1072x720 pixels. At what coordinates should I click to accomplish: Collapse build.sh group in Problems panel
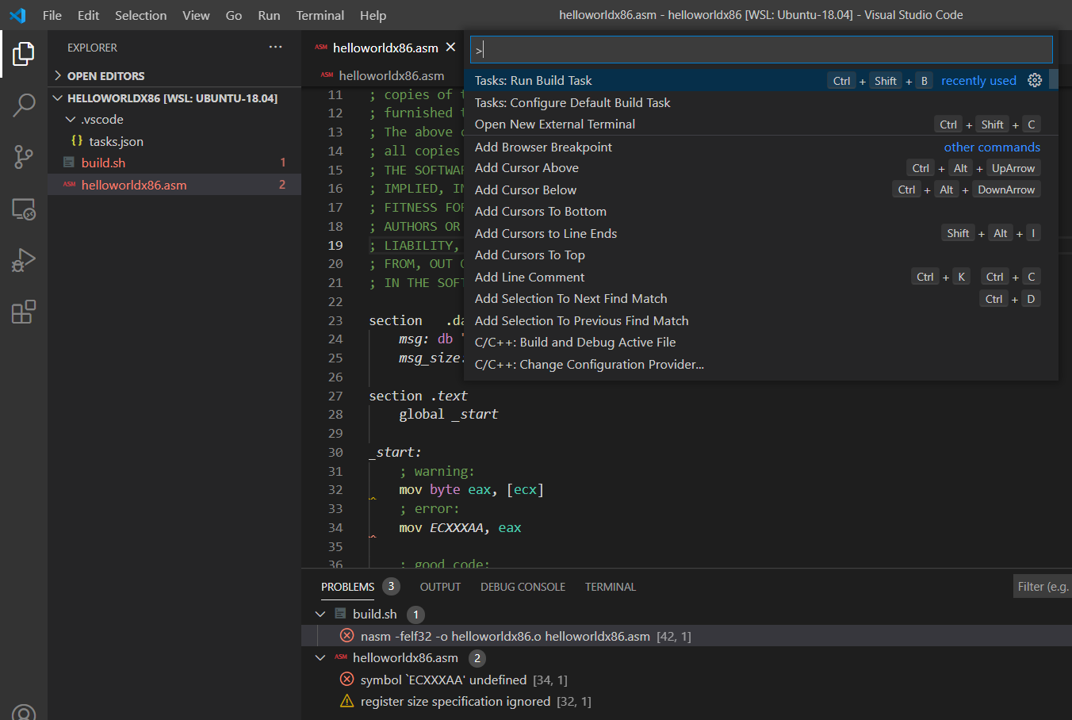(320, 615)
